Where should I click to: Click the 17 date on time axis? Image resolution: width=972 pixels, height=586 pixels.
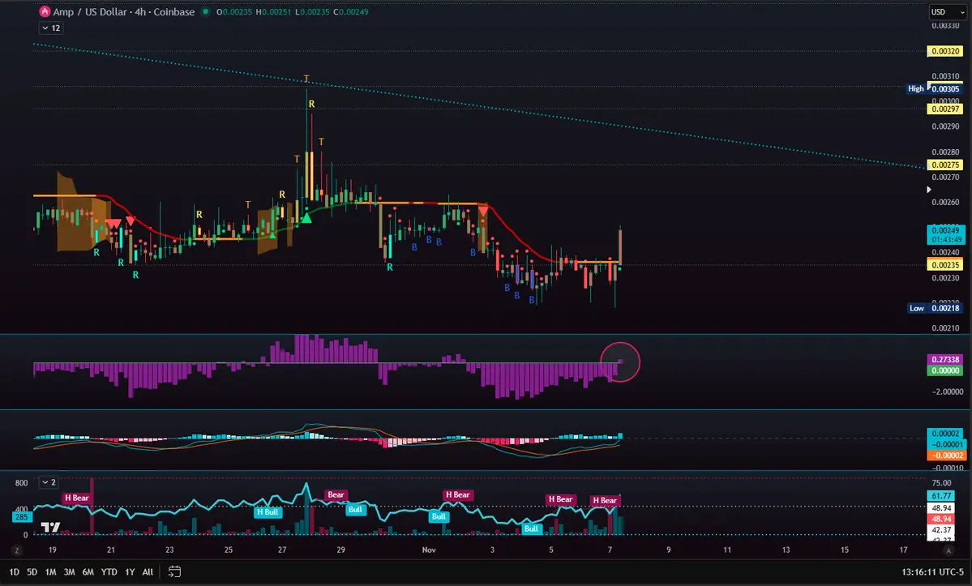click(903, 550)
